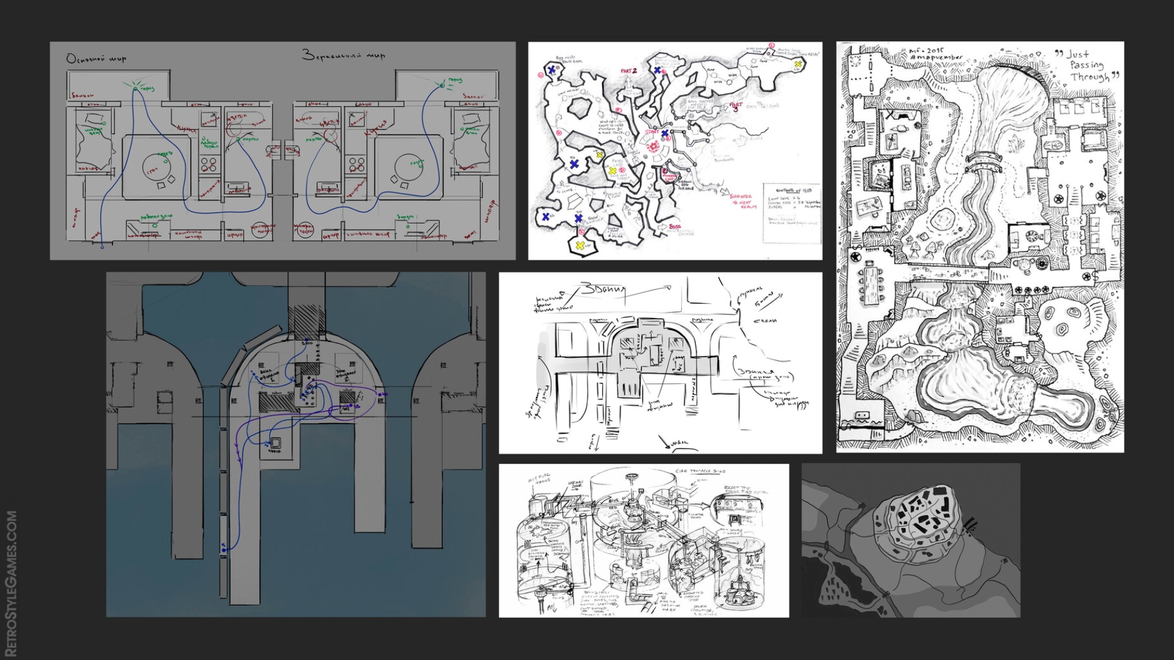Select the pink circled letter icon near Egg Inside Dark Gem
Viewport: 1174px width, 660px height.
(x=539, y=75)
